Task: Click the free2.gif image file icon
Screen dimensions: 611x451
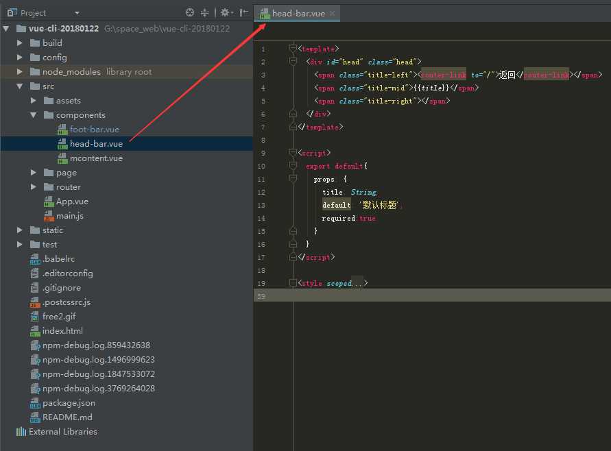Action: pyautogui.click(x=35, y=317)
